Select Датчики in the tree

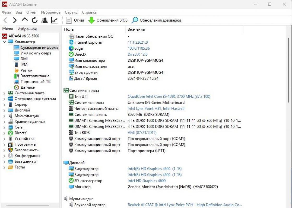point(28,87)
